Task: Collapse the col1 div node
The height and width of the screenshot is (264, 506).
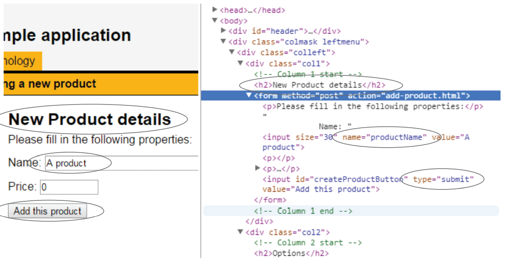Action: click(x=240, y=63)
